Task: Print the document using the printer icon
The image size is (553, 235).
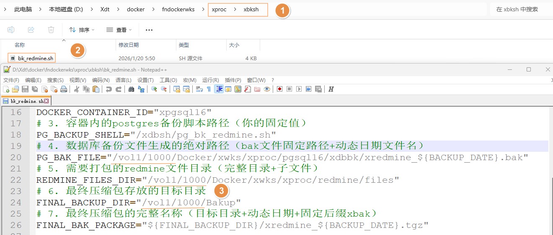Action: click(64, 89)
